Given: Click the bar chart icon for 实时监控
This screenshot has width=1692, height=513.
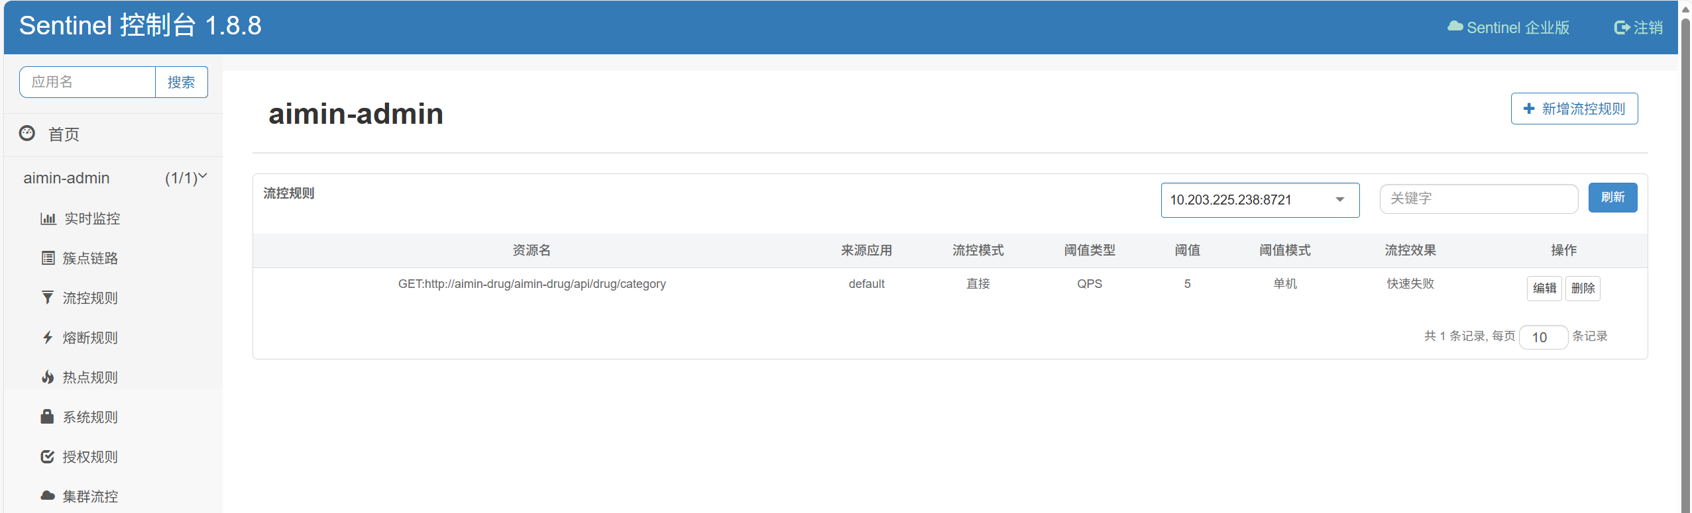Looking at the screenshot, I should tap(48, 218).
